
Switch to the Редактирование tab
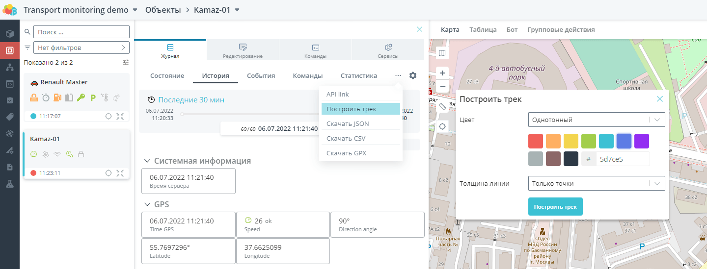point(243,50)
